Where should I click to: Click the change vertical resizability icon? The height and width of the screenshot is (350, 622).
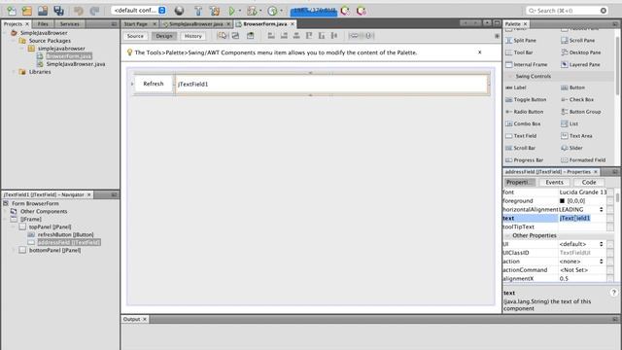[x=368, y=36]
